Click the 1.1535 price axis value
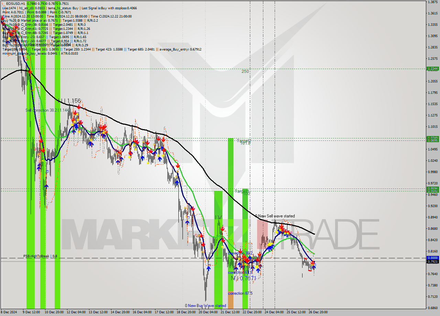The width and height of the screenshot is (440, 316). coord(432,104)
